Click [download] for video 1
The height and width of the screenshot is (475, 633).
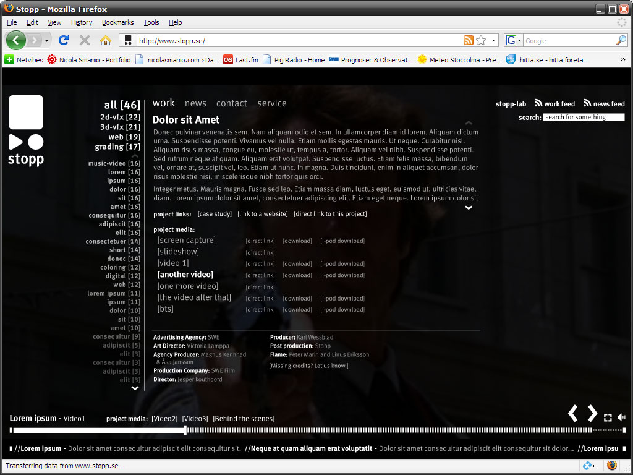tap(297, 263)
